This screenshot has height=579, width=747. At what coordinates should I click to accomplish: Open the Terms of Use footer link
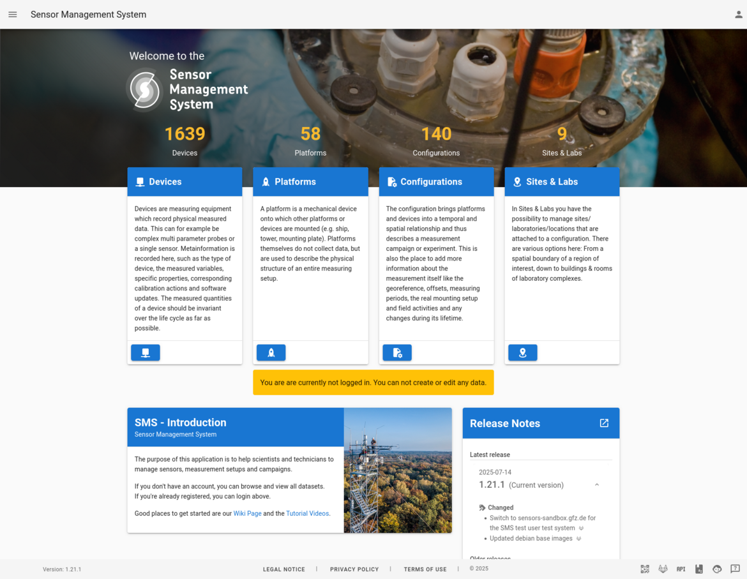click(425, 569)
